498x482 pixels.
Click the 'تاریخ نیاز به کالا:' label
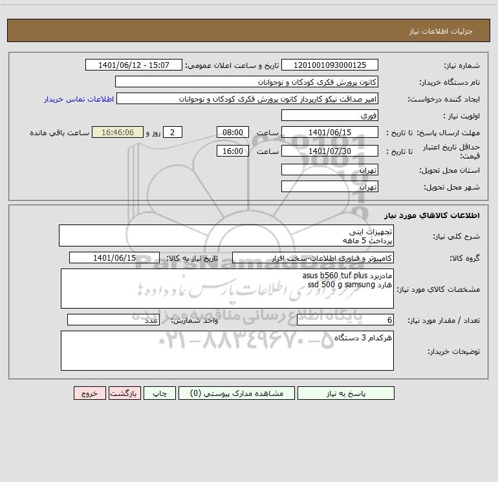click(x=192, y=258)
